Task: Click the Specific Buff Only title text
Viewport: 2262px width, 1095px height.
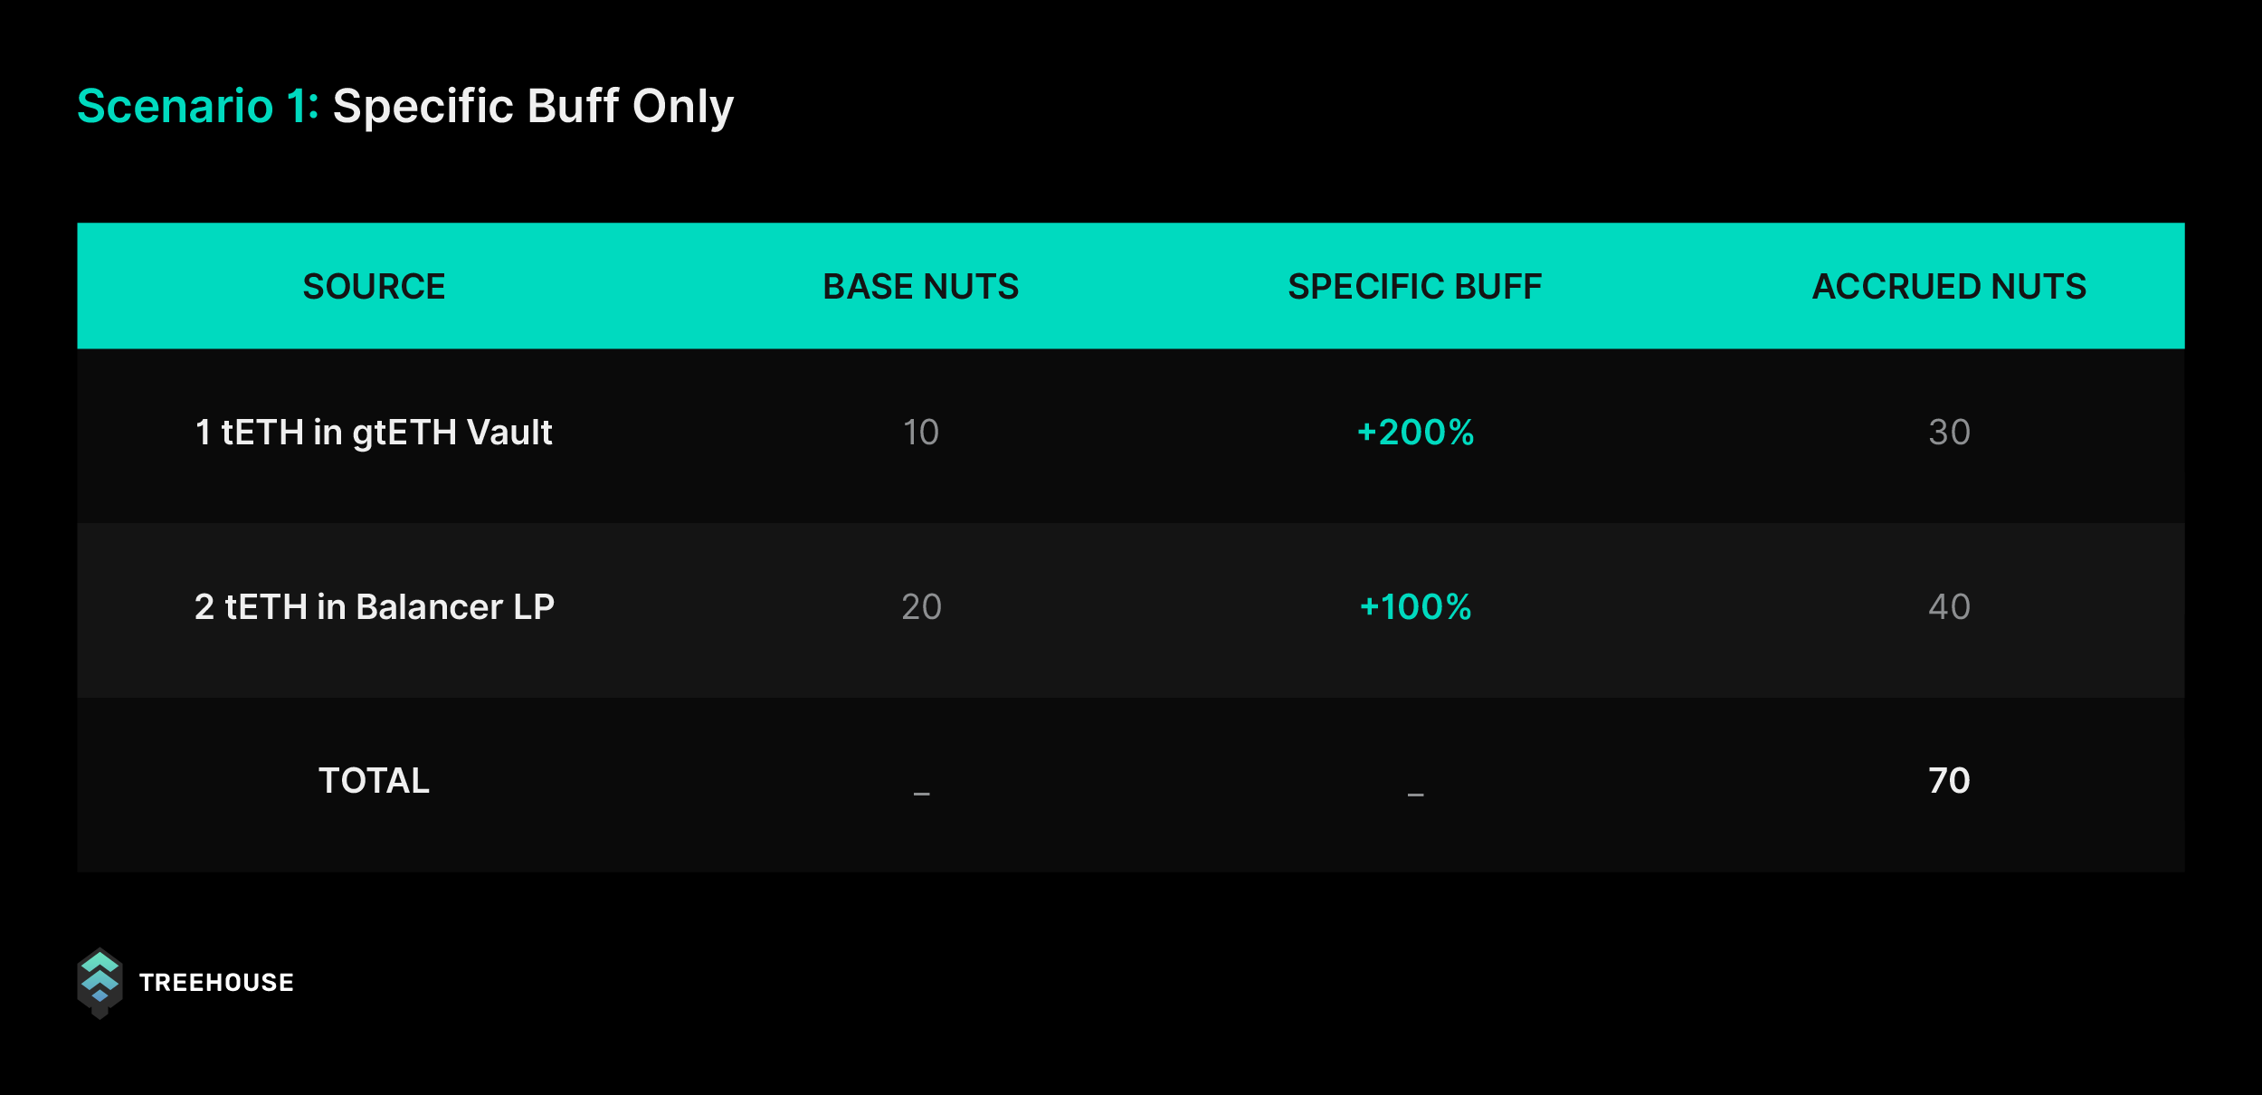Action: (x=533, y=108)
